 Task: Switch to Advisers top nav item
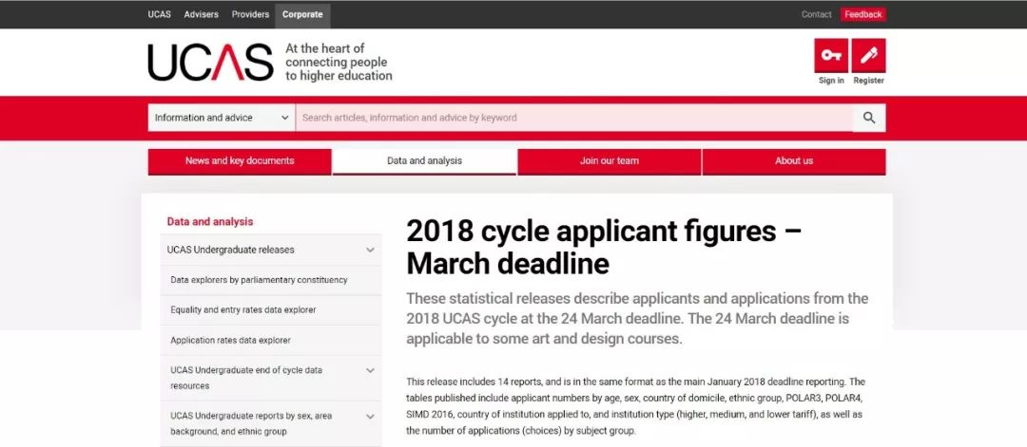pyautogui.click(x=201, y=14)
